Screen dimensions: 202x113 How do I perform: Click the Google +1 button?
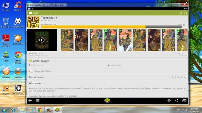click(31, 71)
